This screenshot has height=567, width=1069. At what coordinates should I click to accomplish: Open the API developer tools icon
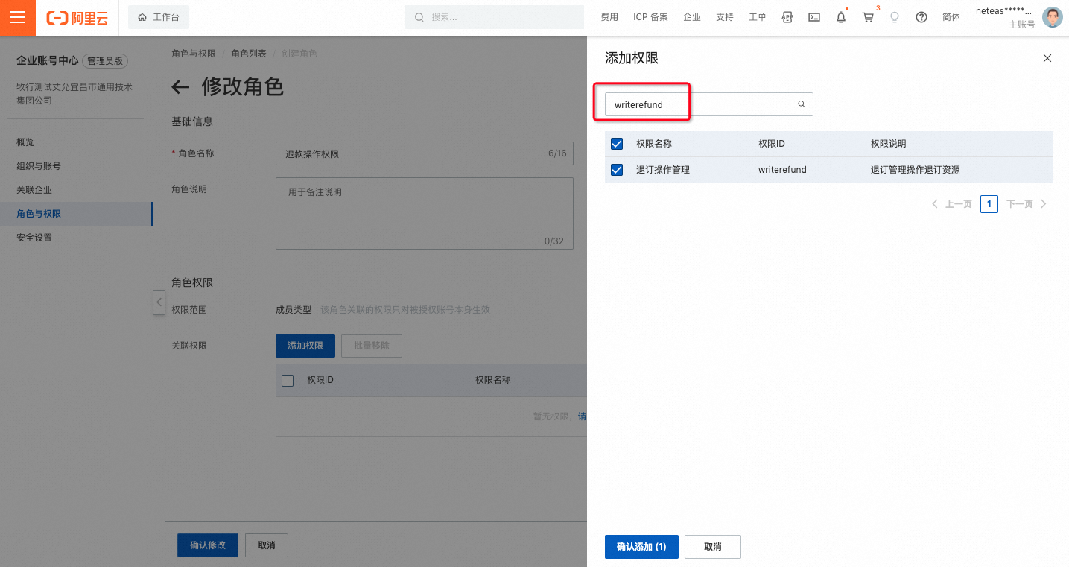[787, 17]
